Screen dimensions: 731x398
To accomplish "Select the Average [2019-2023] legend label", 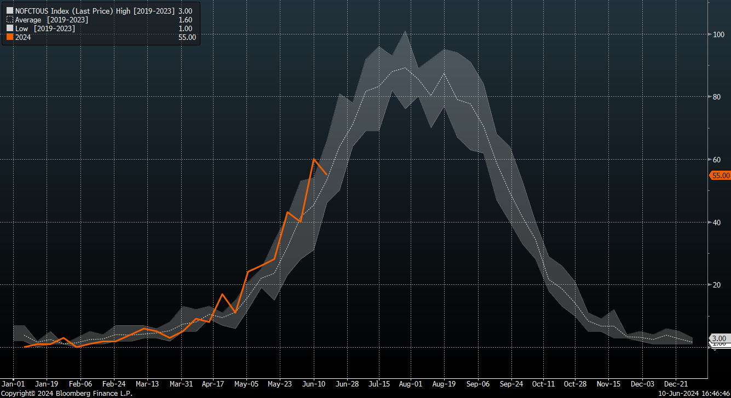I will pos(51,20).
